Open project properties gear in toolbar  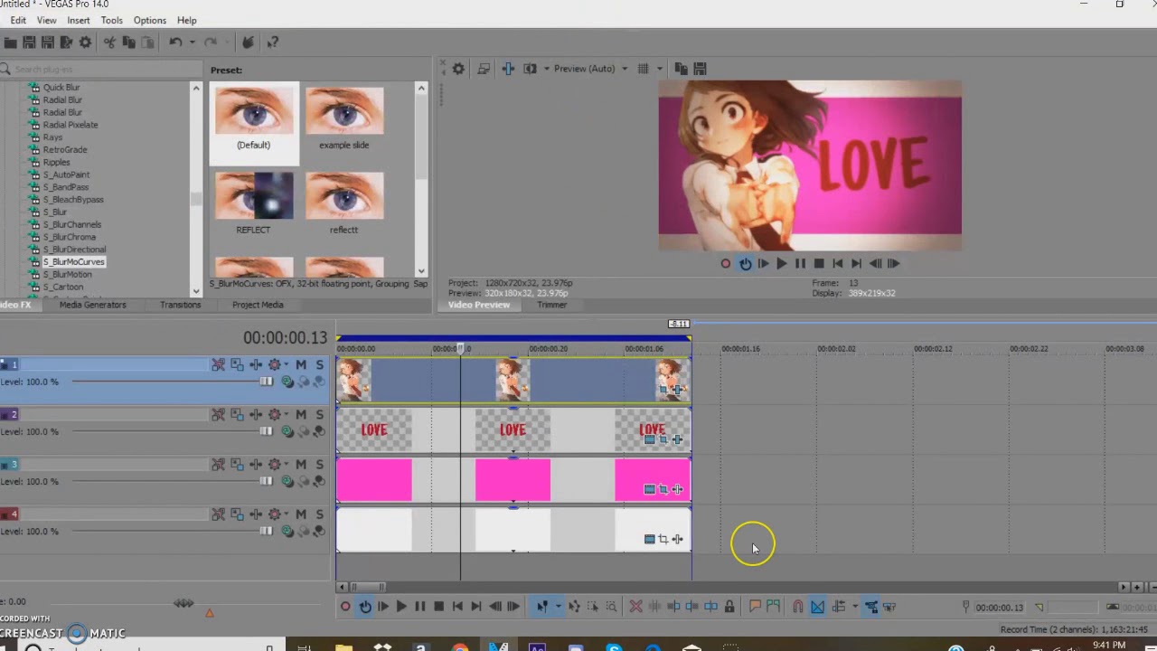[86, 42]
